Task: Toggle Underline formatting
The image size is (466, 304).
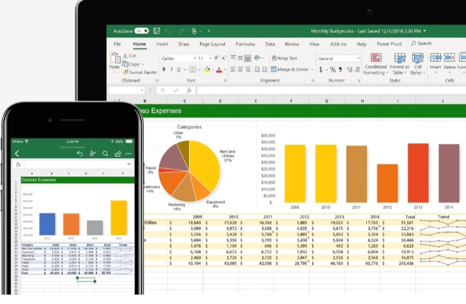Action: click(x=179, y=69)
